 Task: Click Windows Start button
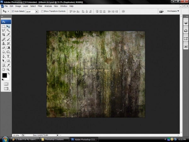(5, 139)
